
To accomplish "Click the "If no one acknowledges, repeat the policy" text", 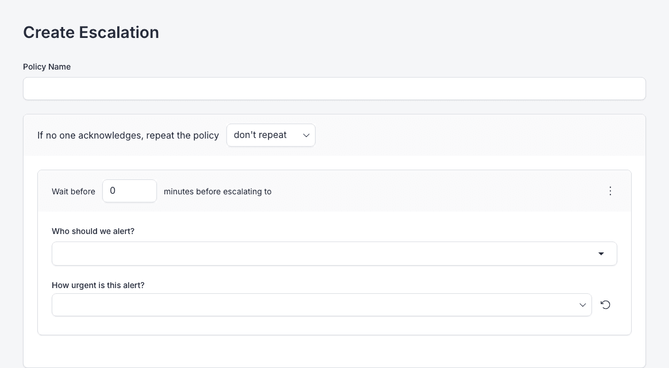I will coord(128,135).
